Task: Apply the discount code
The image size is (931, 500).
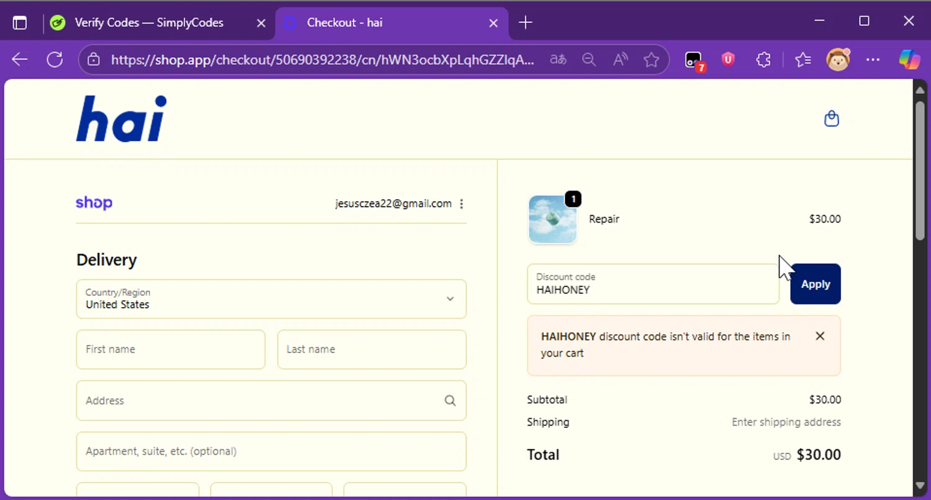Action: point(816,284)
